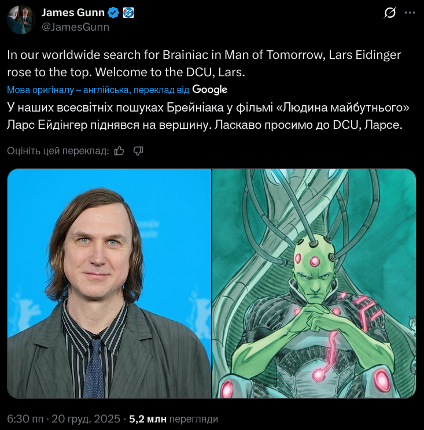
Task: Click the Google logo
Action: [209, 90]
